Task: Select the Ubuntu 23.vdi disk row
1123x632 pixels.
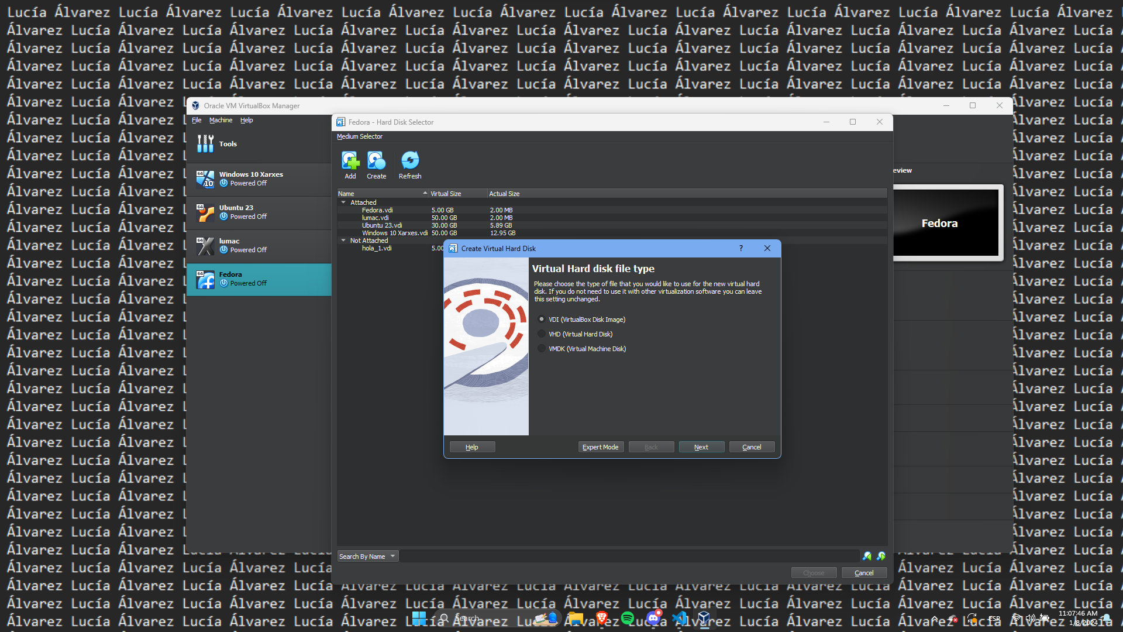Action: click(382, 225)
